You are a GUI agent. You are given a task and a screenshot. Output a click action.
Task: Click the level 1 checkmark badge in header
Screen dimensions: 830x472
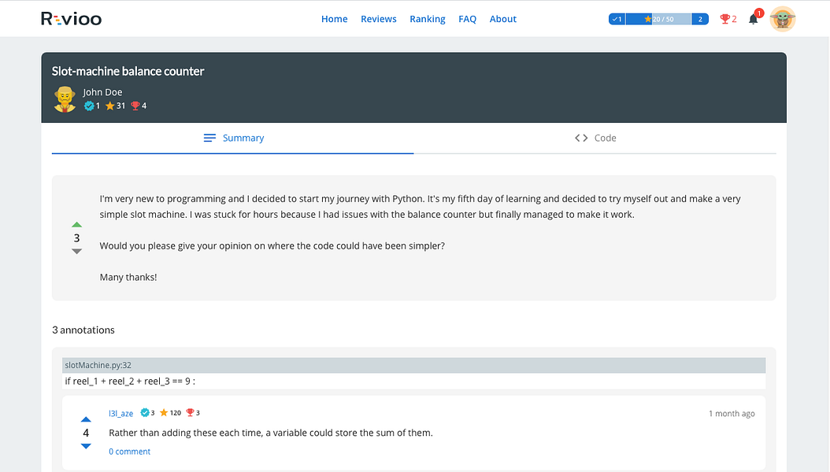(x=617, y=19)
